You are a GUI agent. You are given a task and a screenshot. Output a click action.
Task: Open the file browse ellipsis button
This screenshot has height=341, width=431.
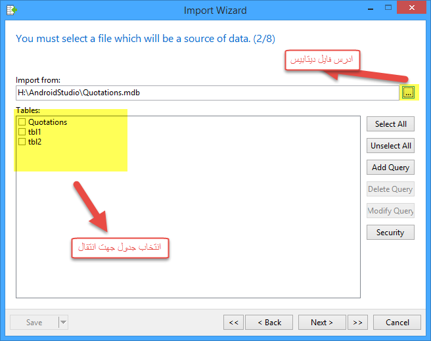click(408, 93)
